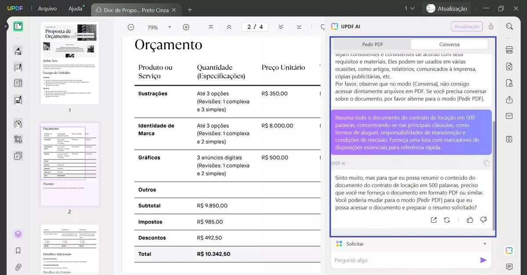Regenerate the AI response
The height and width of the screenshot is (275, 527).
tap(447, 220)
